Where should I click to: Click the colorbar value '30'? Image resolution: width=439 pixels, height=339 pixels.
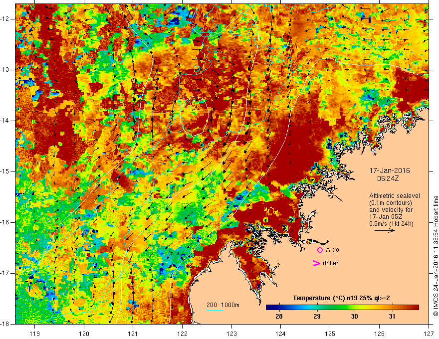tap(355, 317)
